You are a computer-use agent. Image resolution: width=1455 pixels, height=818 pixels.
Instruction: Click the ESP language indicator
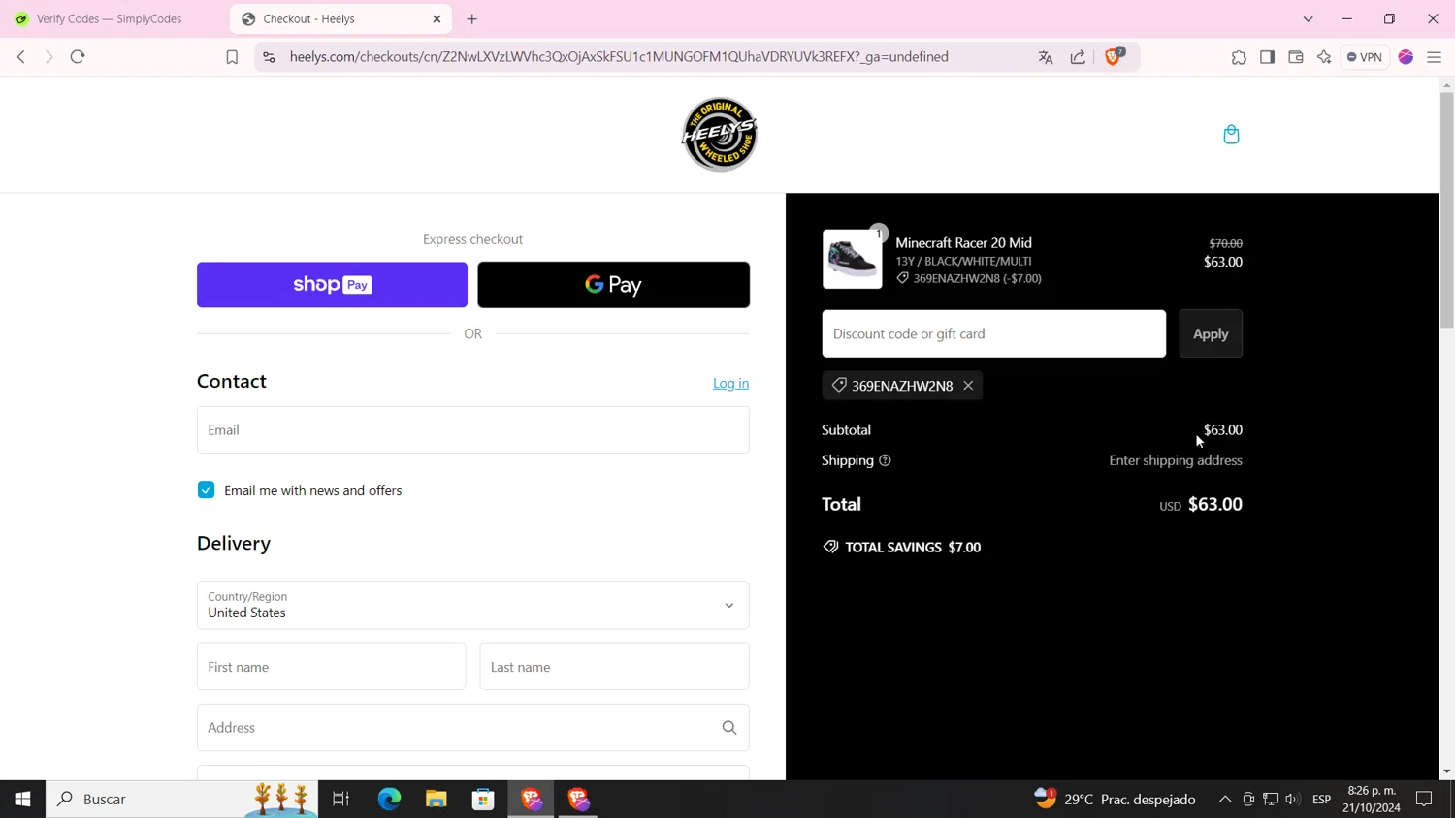pos(1321,800)
